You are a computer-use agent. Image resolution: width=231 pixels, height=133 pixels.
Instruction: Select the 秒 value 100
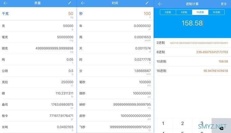[147, 14]
